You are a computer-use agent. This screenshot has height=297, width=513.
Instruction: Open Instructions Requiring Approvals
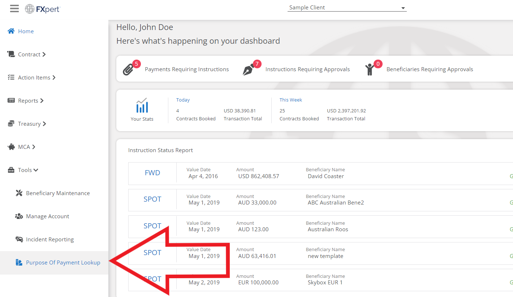(x=307, y=69)
